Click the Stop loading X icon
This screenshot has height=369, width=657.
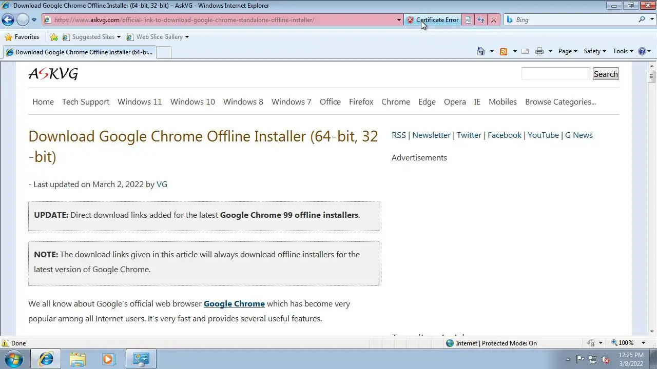pos(494,20)
